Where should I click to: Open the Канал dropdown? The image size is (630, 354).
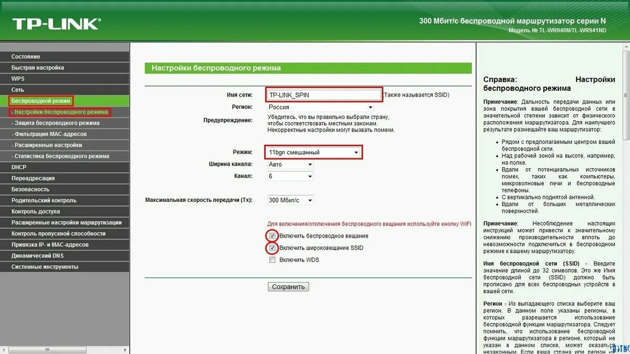(290, 176)
